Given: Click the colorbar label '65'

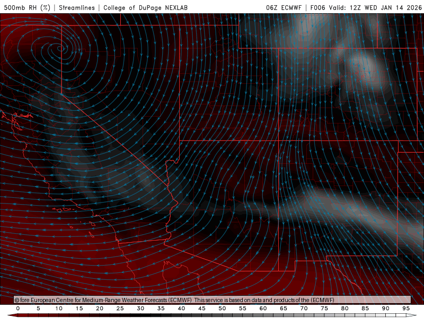Looking at the screenshot, I should pos(284,308).
